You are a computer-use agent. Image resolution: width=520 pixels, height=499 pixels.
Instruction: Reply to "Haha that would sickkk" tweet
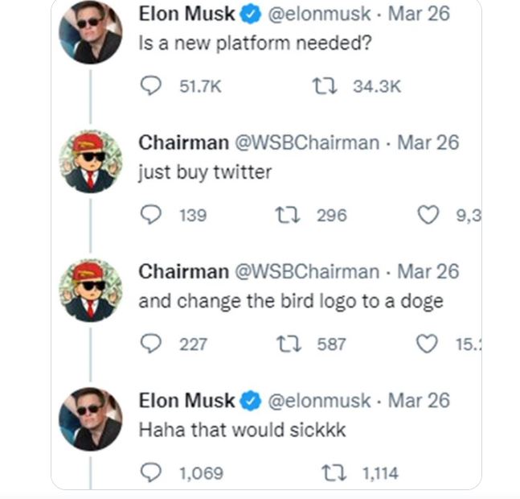[151, 472]
